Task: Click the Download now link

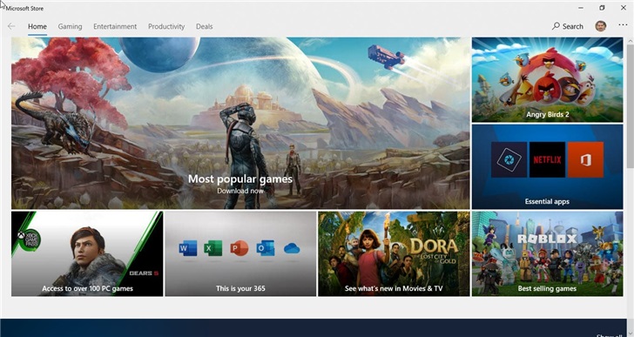Action: tap(240, 191)
